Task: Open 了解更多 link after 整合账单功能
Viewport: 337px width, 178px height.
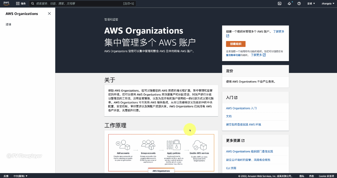Action: [258, 55]
